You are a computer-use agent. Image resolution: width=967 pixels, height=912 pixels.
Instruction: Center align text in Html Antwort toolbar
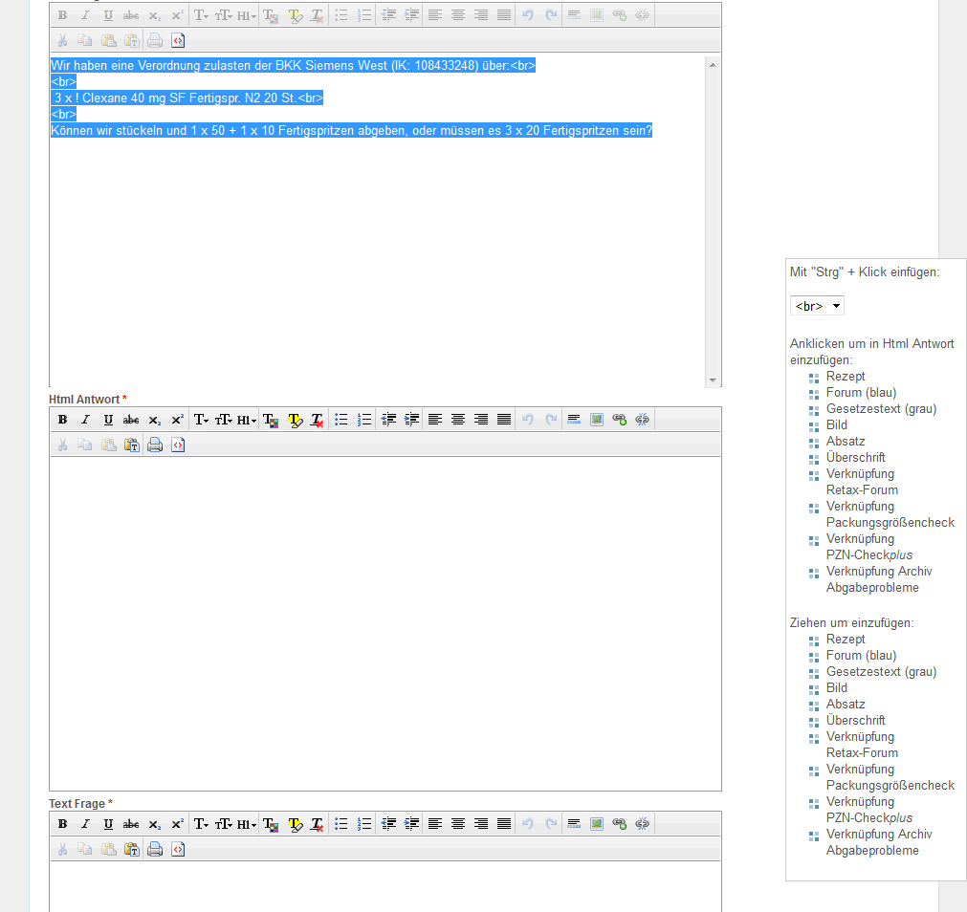[x=458, y=420]
